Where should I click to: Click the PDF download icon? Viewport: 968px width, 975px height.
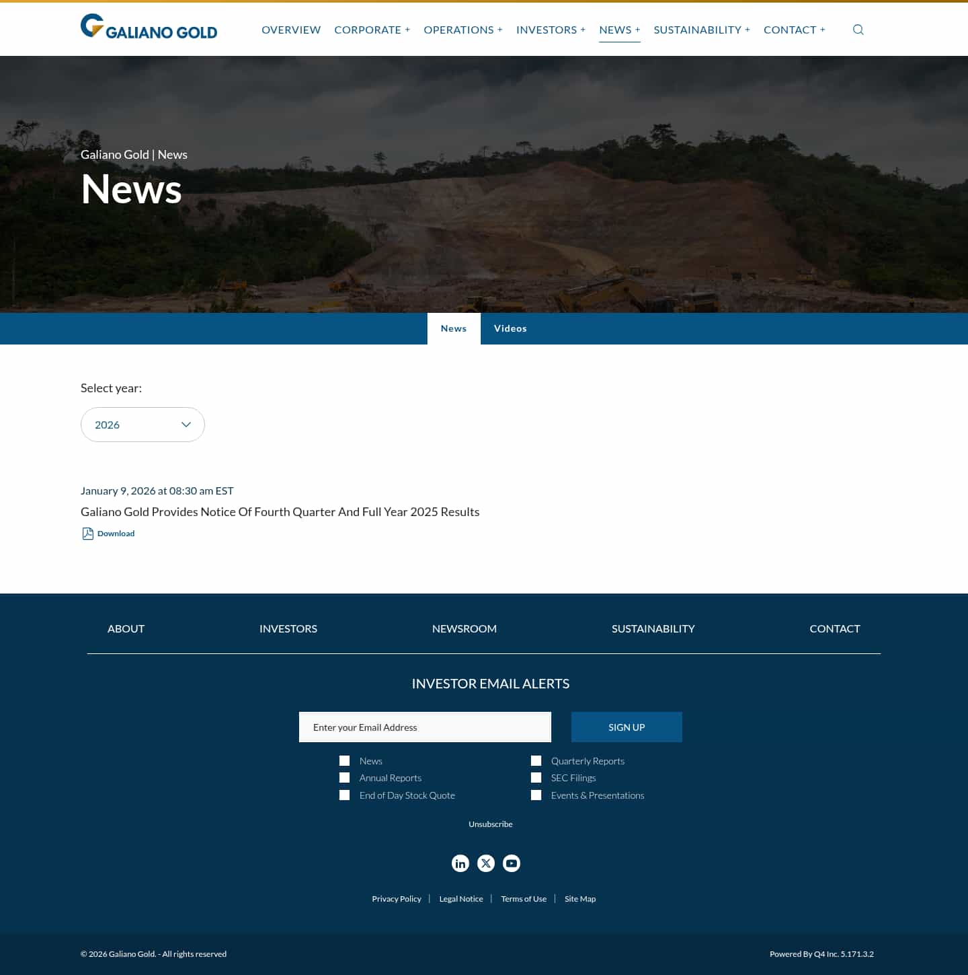click(x=88, y=533)
